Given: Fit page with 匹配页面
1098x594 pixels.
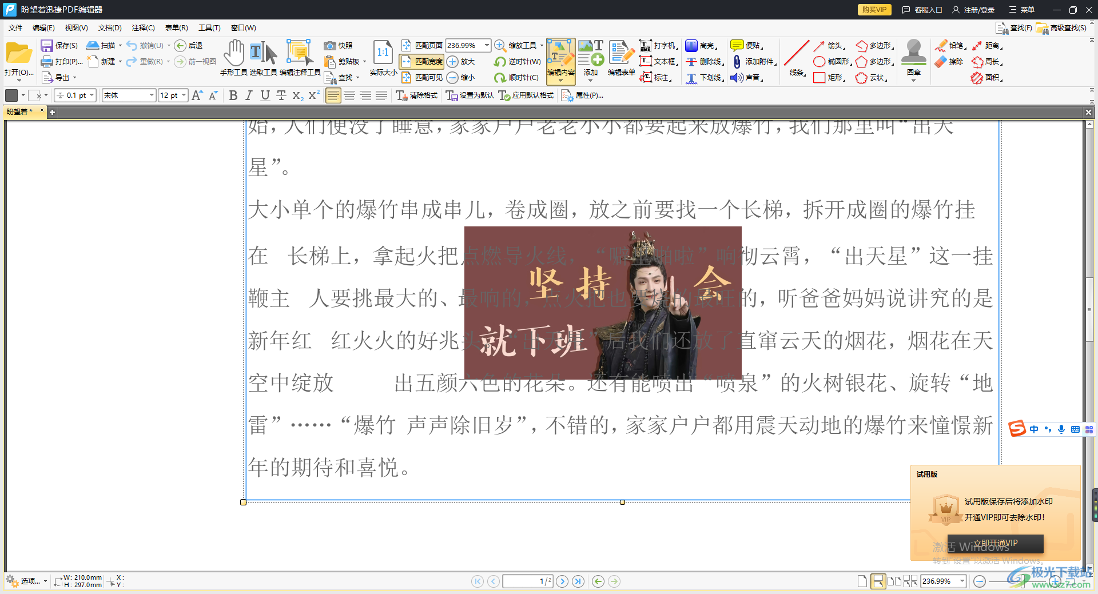Looking at the screenshot, I should pos(422,45).
